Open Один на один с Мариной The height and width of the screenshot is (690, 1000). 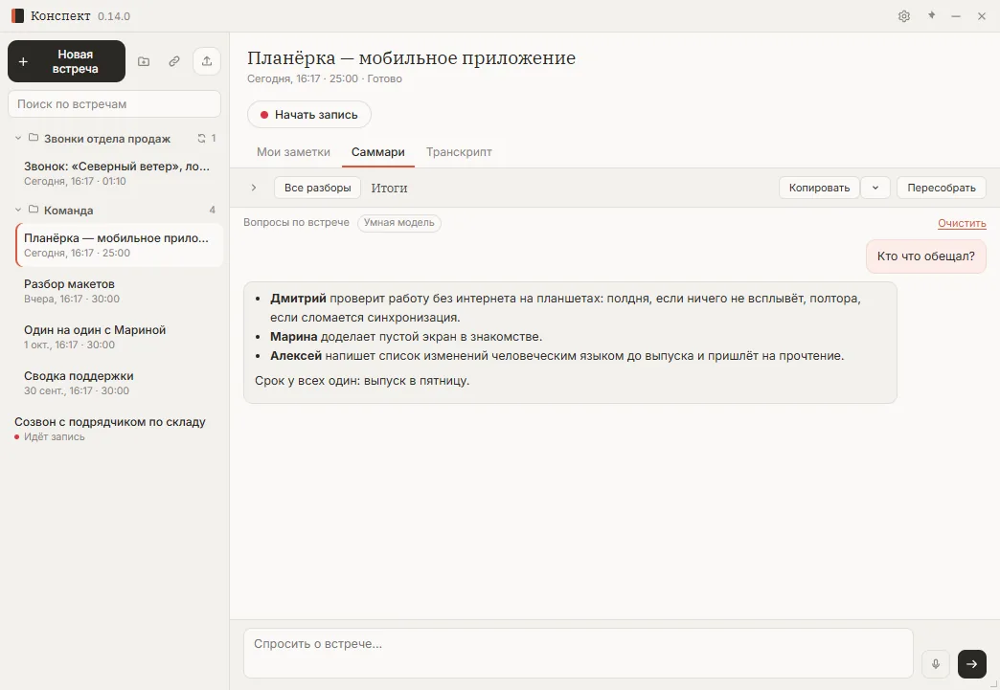coord(119,337)
